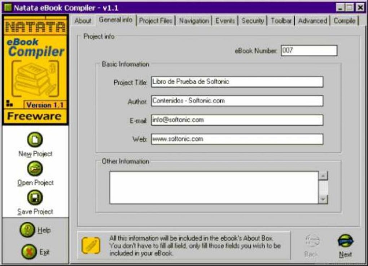Click the Exit text label
This screenshot has height=266, width=368.
tap(44, 252)
